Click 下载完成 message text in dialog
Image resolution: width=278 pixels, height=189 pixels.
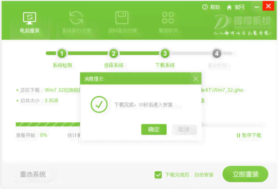coord(143,105)
